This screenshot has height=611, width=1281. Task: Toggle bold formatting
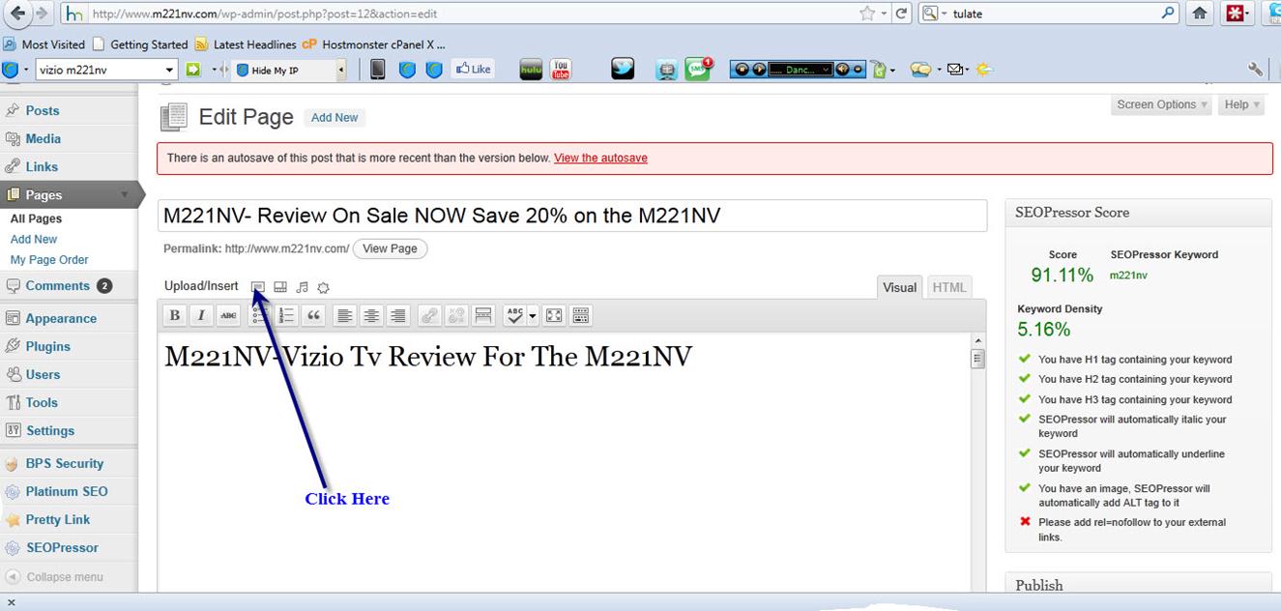coord(175,315)
